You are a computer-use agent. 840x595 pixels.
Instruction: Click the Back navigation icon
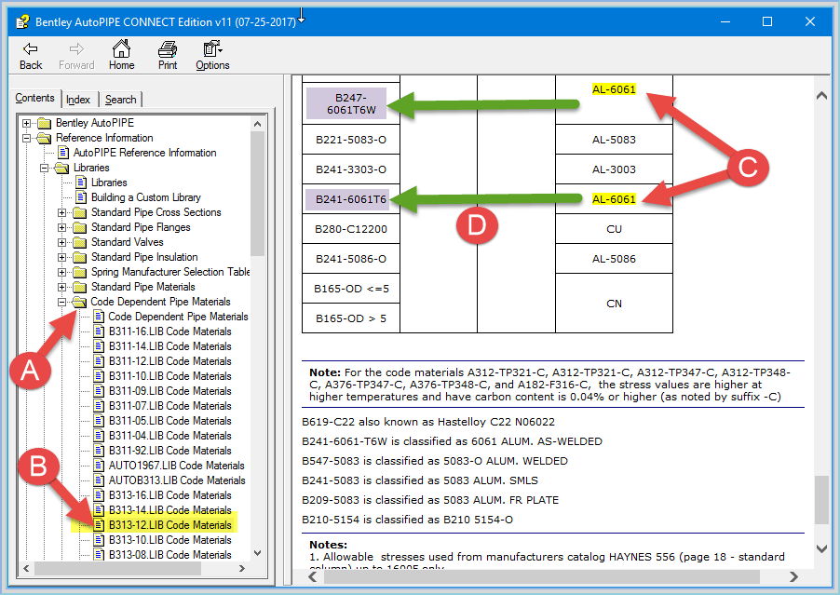click(30, 49)
